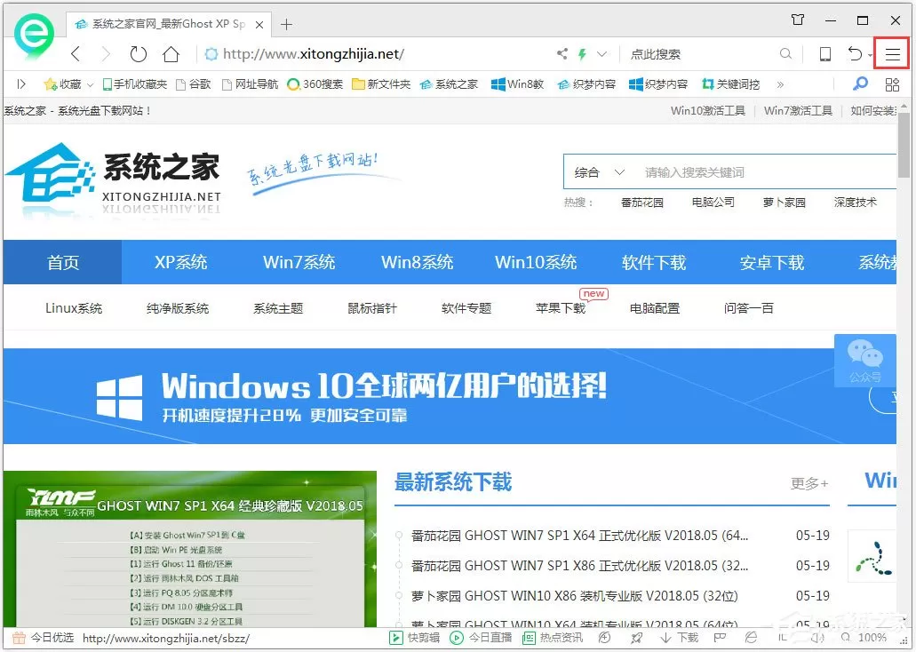Click the hot search 深度技术

coord(856,203)
